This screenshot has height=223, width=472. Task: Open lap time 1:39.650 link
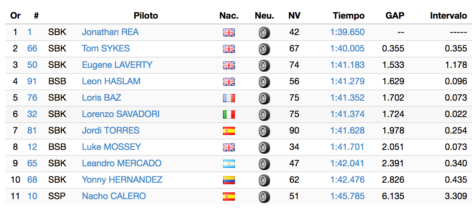tap(347, 32)
